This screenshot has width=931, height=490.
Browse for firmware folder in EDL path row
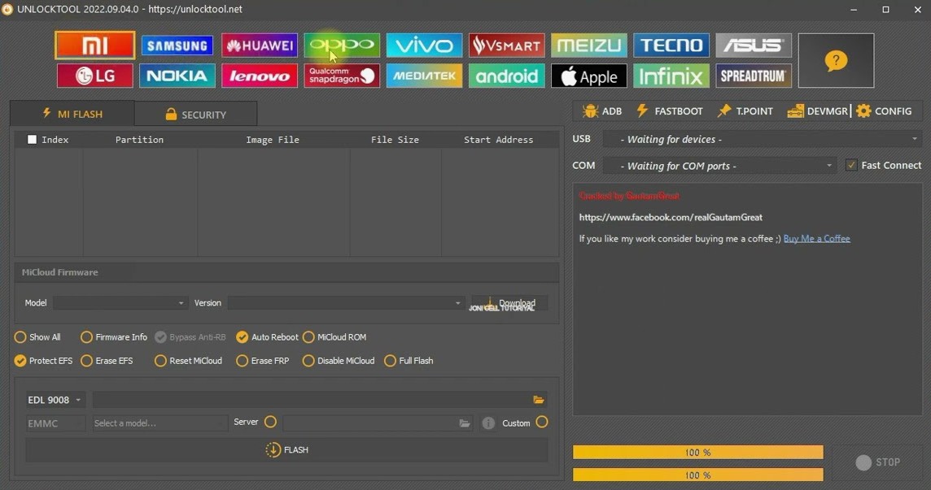click(539, 400)
